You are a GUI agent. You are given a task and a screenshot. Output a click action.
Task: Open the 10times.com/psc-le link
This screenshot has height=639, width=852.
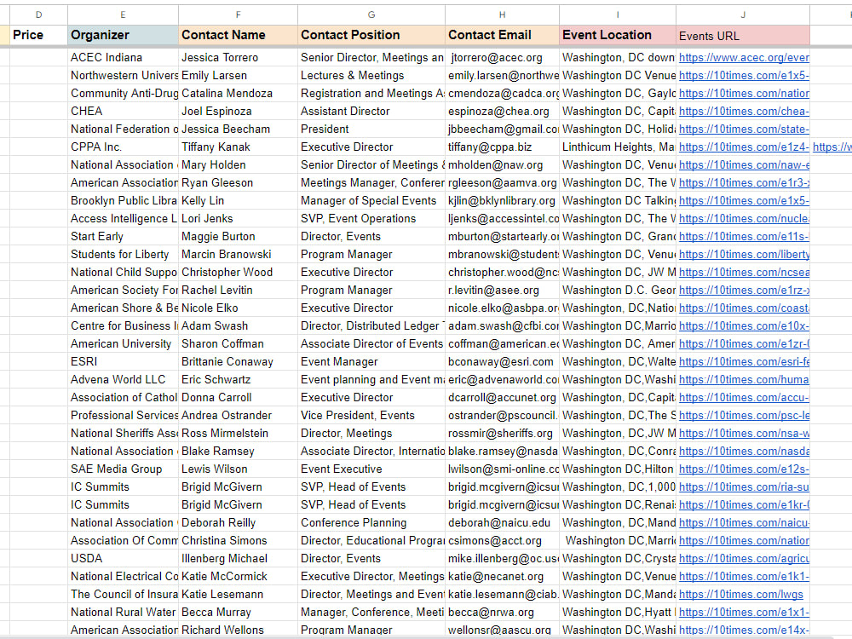pyautogui.click(x=744, y=416)
